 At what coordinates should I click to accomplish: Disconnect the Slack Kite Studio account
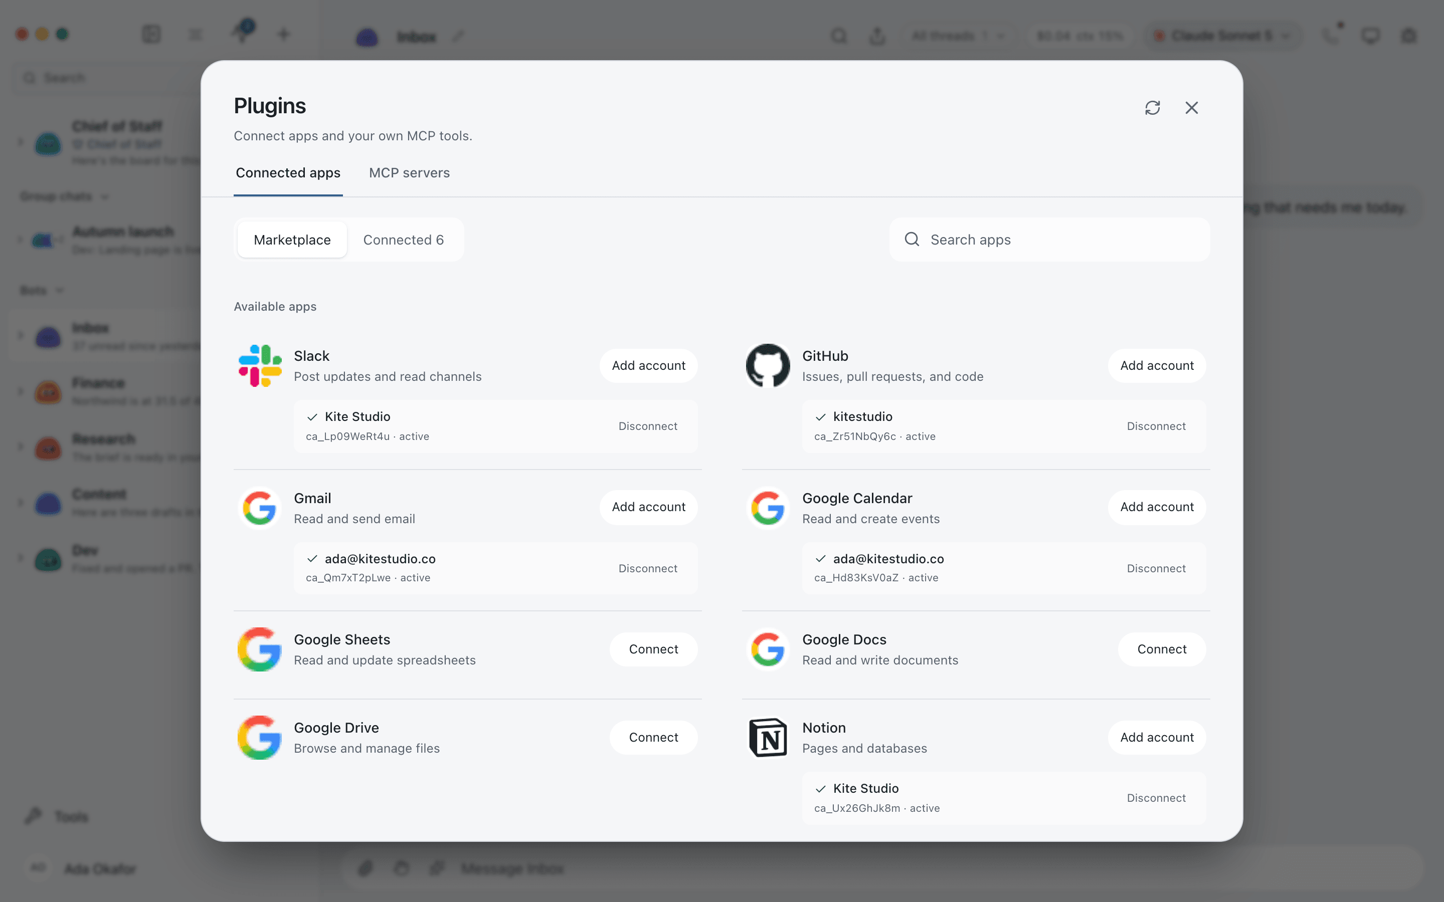pyautogui.click(x=648, y=426)
